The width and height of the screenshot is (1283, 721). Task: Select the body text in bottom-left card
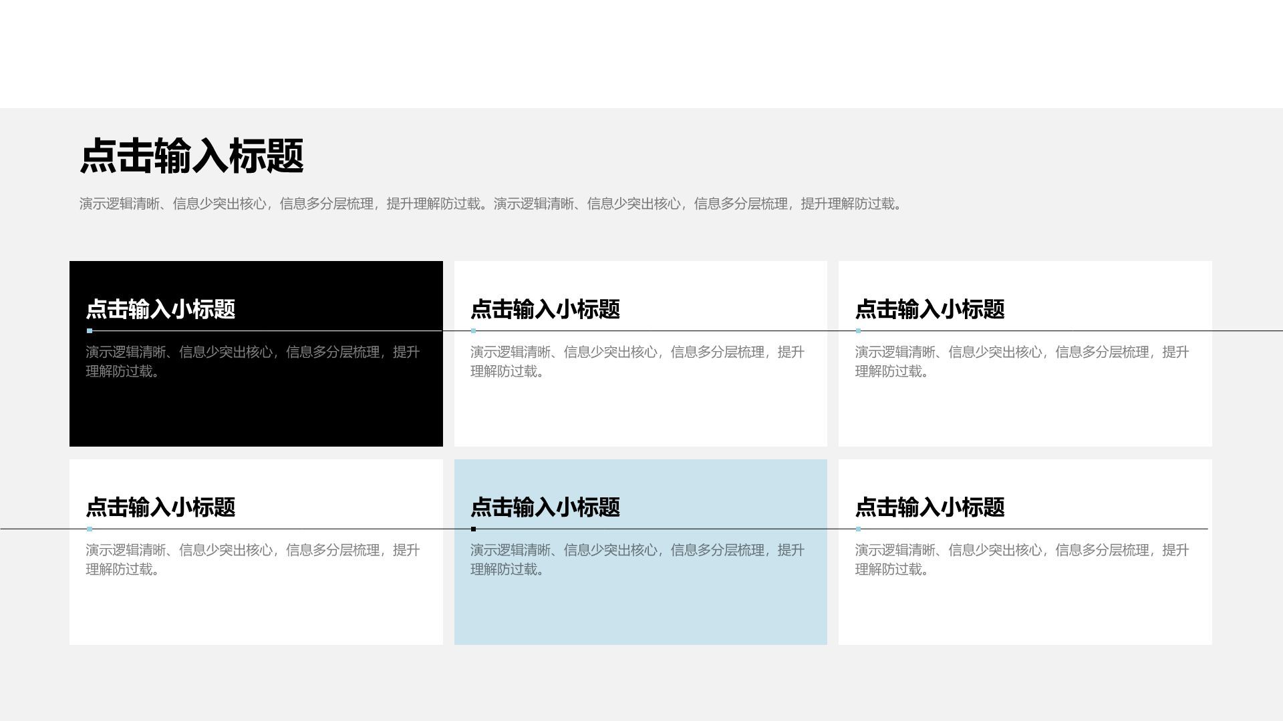tap(253, 559)
